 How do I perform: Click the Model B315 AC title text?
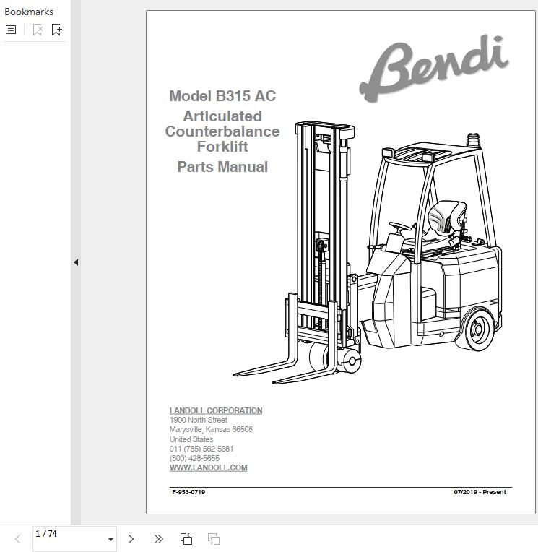[222, 96]
